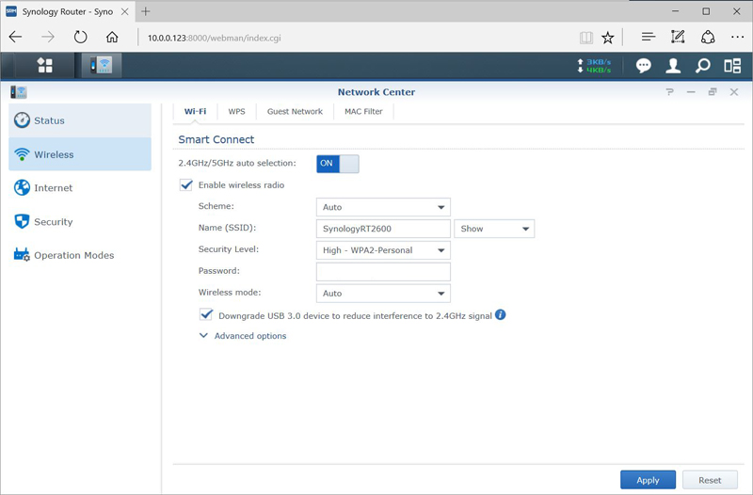Select Internet in the sidebar
The image size is (753, 495).
click(80, 187)
